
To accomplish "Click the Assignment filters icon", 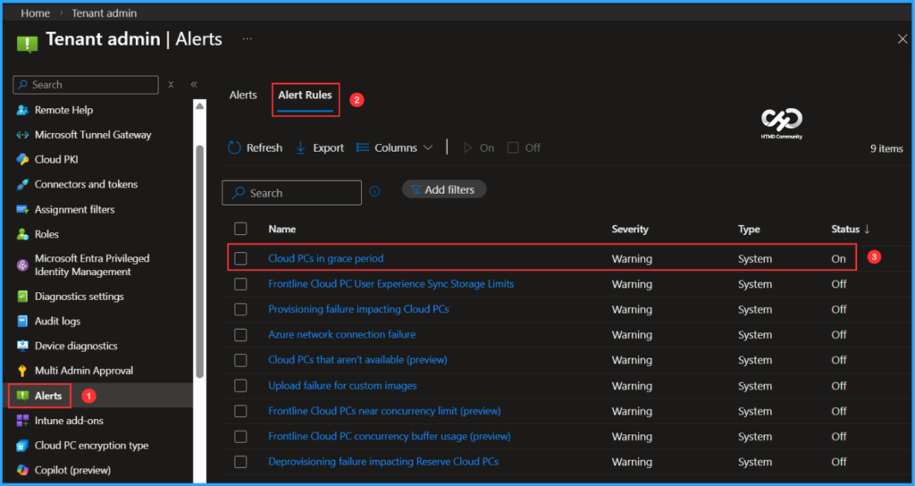I will click(22, 209).
